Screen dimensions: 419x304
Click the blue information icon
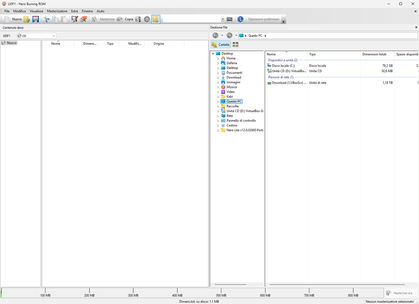coord(240,19)
